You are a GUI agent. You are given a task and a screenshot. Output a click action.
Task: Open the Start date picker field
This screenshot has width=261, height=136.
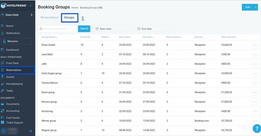113,29
